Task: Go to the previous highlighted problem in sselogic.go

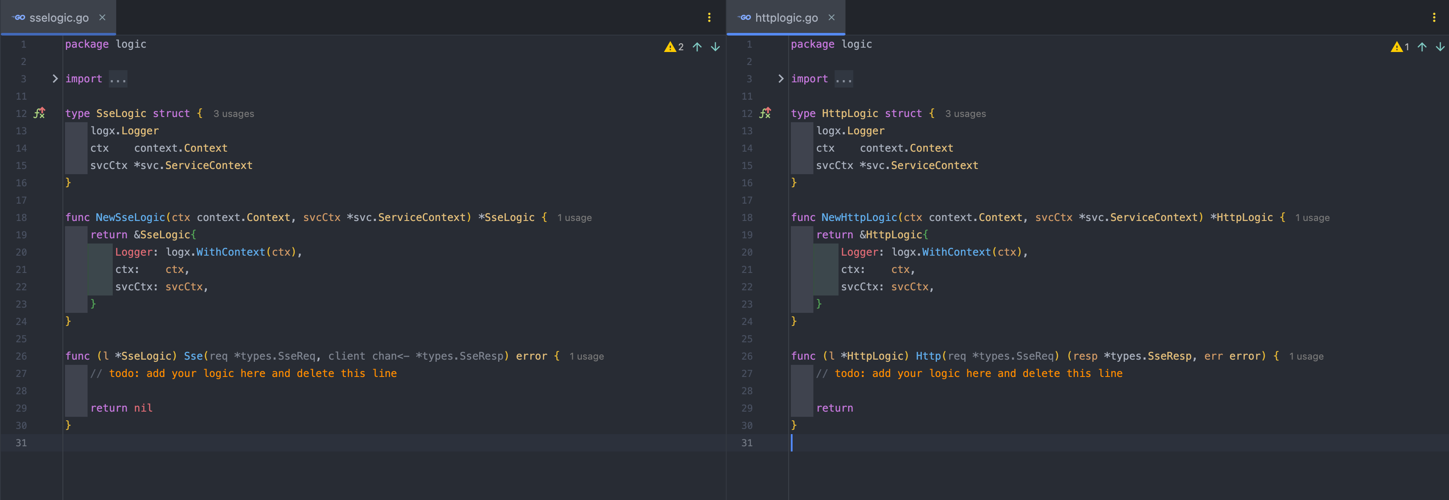Action: pyautogui.click(x=697, y=47)
